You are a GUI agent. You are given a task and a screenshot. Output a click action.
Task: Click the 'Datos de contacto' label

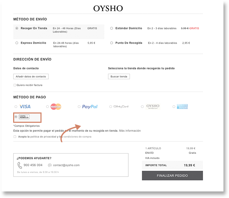coord(26,68)
